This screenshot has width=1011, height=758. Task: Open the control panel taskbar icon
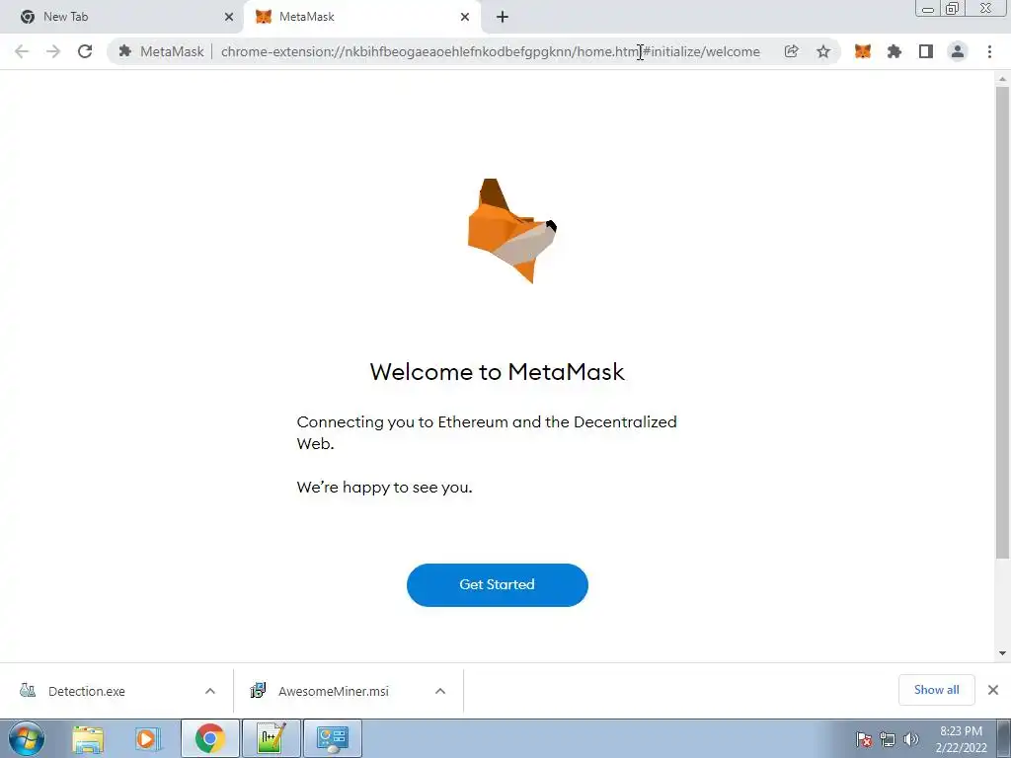click(333, 738)
